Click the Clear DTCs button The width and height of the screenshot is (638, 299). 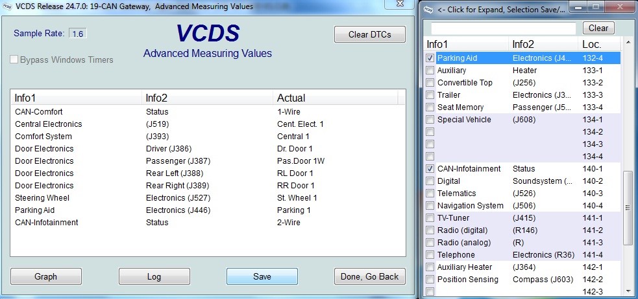[369, 34]
